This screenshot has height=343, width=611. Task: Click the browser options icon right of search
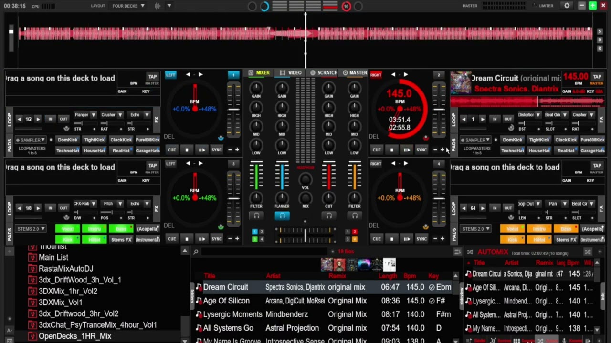pyautogui.click(x=457, y=252)
